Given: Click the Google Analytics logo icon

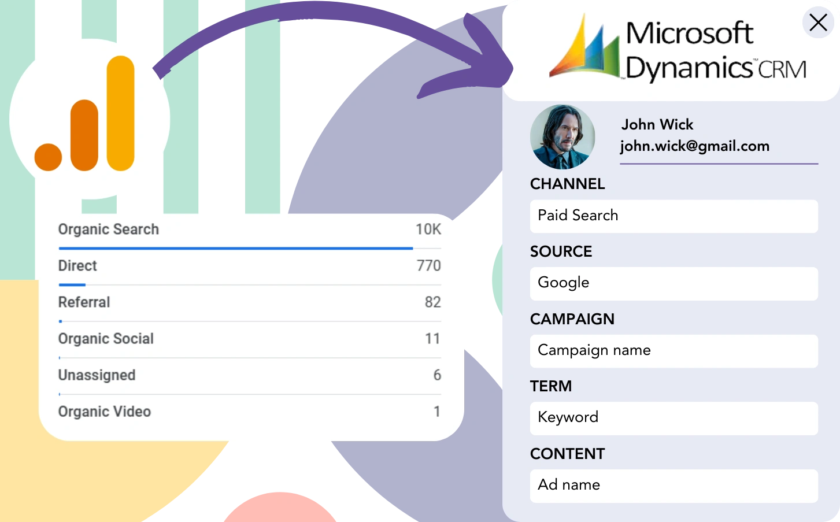Looking at the screenshot, I should tap(84, 113).
